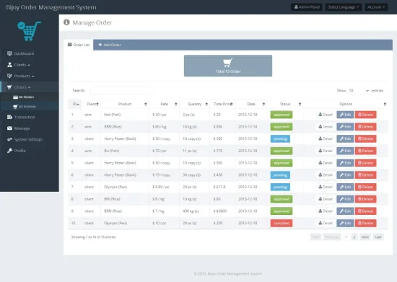The width and height of the screenshot is (397, 282).
Task: Delete order 2 BRRI (Rice)
Action: pos(366,127)
